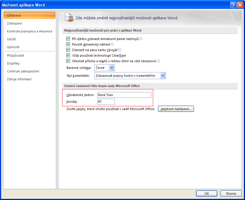Screen dimensions: 245x200
Task: Open the Doplňky category
Action: point(29,63)
